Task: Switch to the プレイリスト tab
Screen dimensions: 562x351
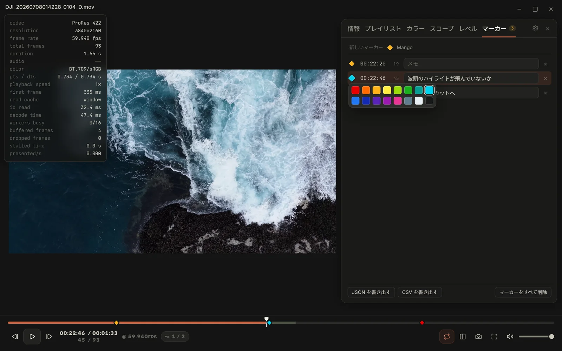Action: click(x=383, y=29)
